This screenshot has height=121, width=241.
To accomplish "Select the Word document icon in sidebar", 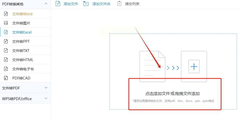I will [x=6, y=14].
